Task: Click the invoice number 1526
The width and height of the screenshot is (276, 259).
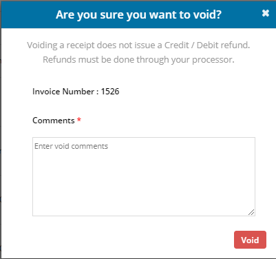Action: pyautogui.click(x=110, y=92)
